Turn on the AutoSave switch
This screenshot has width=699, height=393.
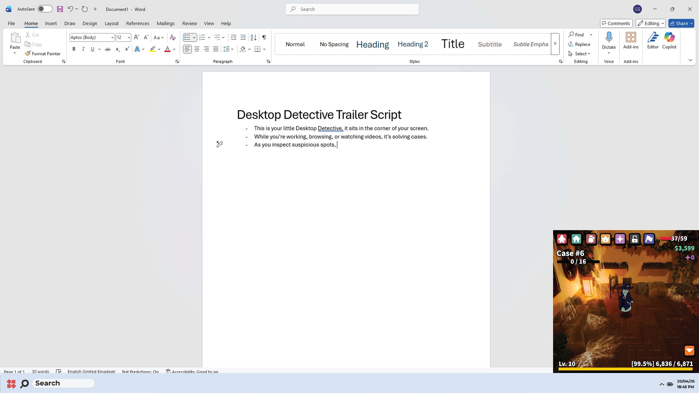(x=45, y=9)
